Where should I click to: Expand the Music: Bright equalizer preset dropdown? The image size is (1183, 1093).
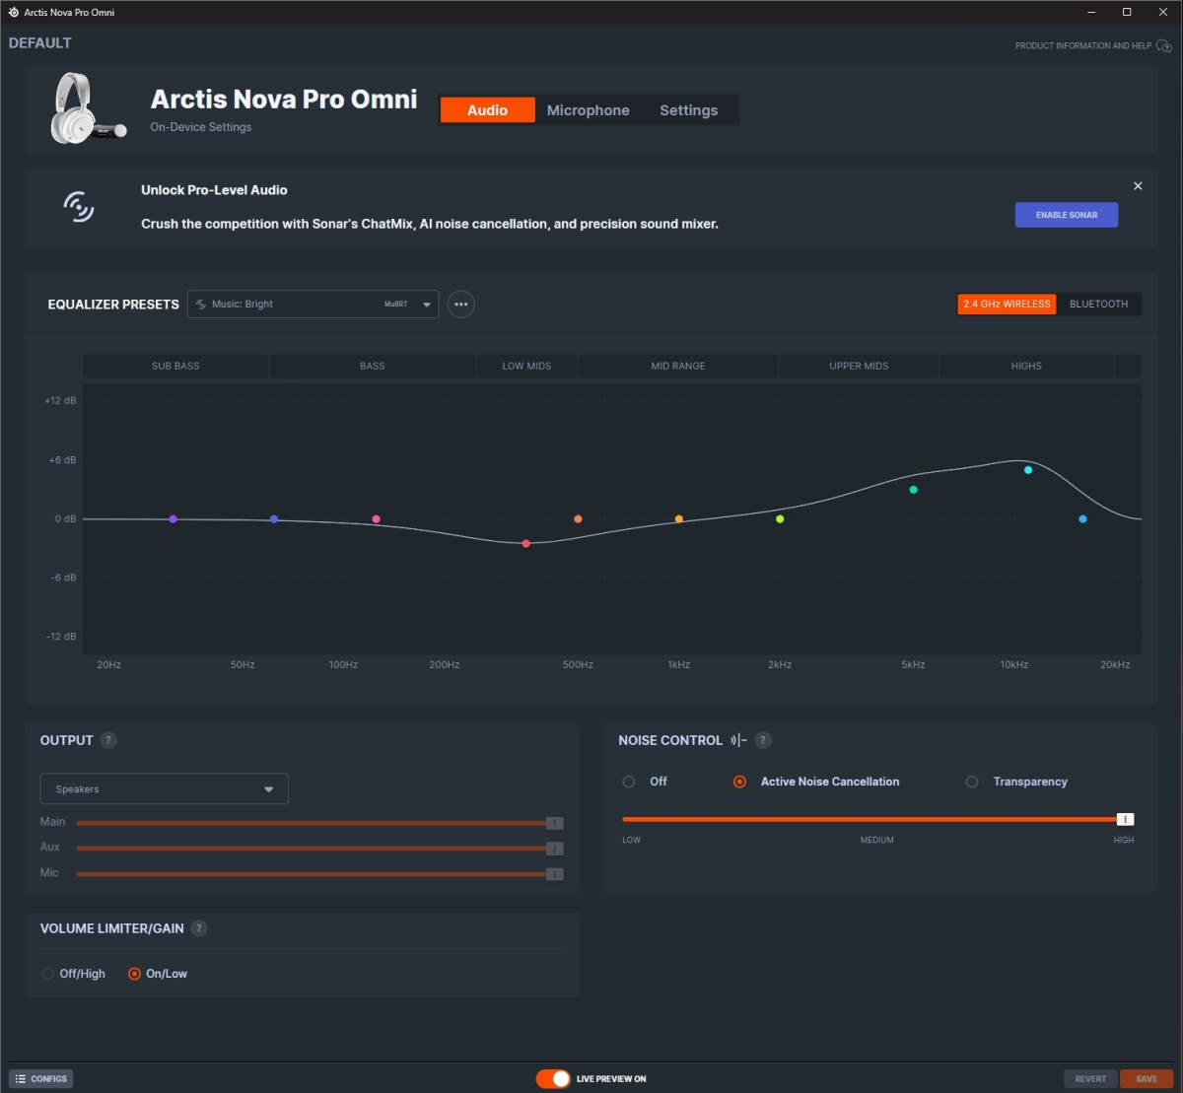(313, 305)
